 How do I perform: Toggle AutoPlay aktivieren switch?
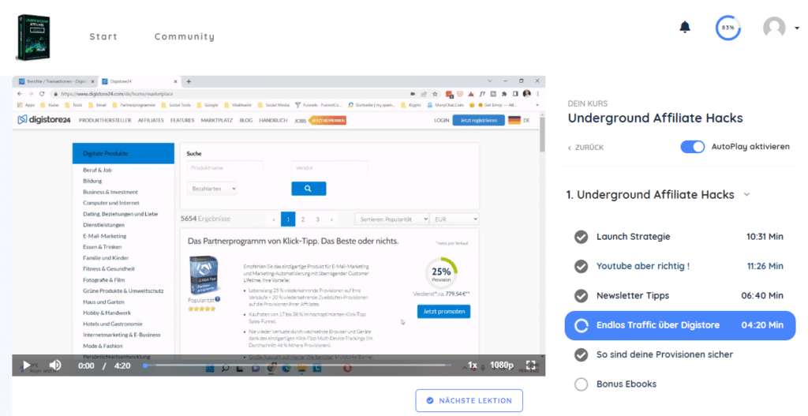pos(693,147)
